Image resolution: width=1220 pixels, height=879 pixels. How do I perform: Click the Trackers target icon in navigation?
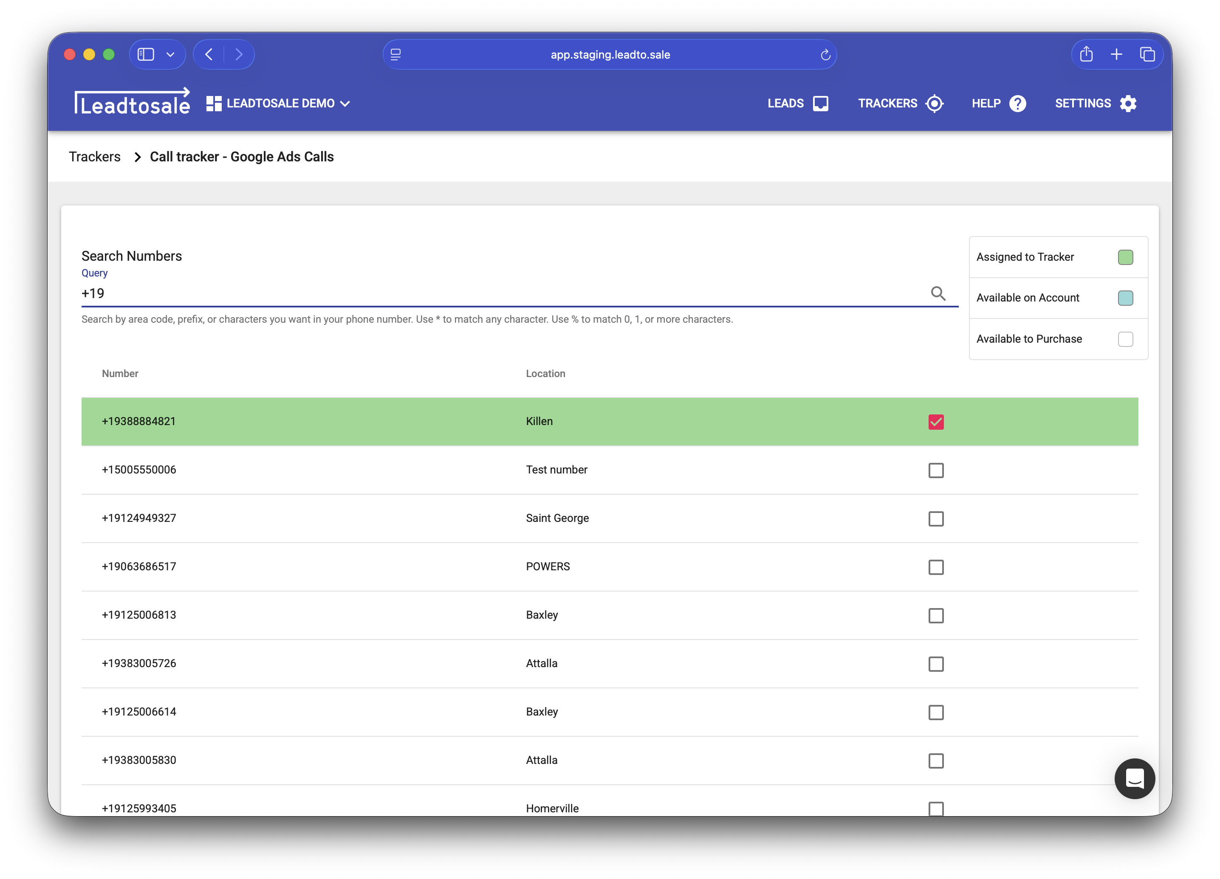pos(935,103)
